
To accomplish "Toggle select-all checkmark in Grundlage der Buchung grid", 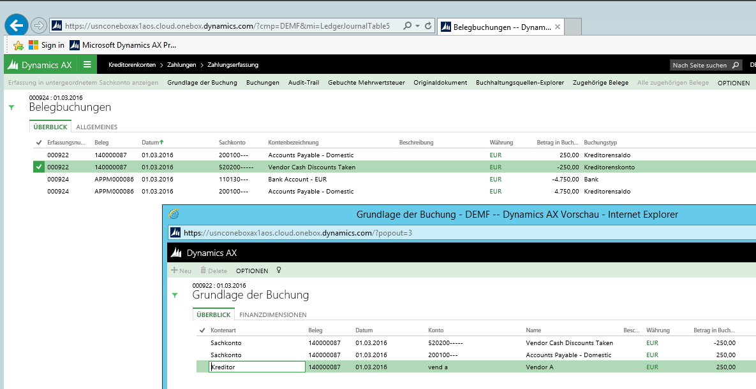I will (202, 330).
